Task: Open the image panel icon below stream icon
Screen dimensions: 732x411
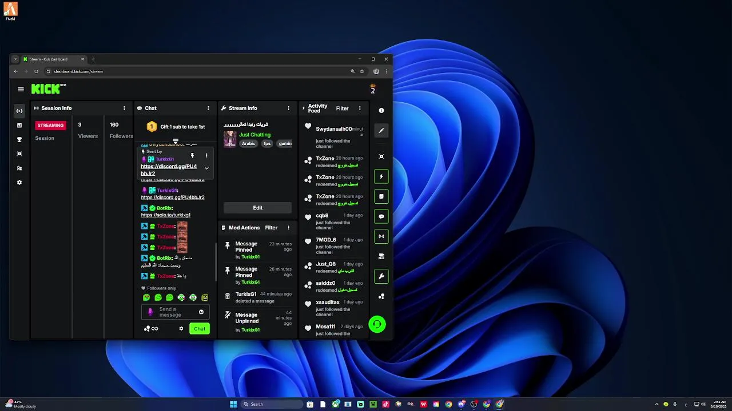Action: 19,125
